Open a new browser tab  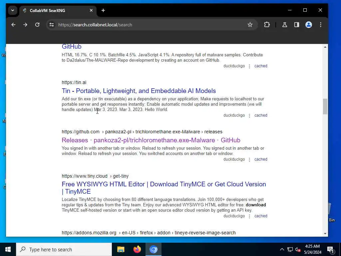103,10
